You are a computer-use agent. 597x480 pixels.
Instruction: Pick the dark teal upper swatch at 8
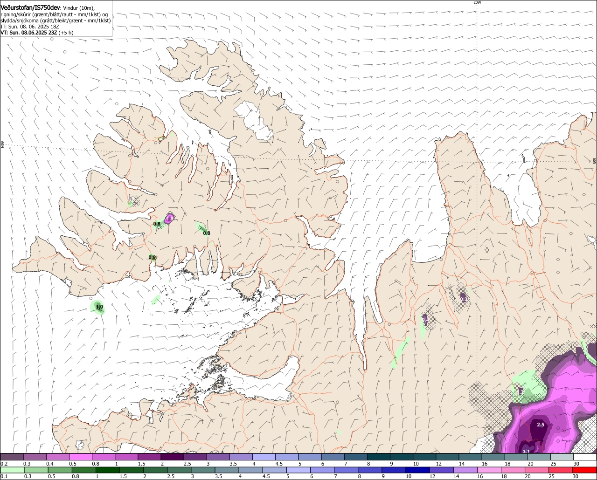coord(379,457)
